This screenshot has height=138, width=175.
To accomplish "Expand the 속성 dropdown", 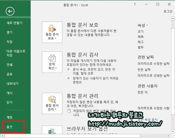I will click(x=143, y=25).
